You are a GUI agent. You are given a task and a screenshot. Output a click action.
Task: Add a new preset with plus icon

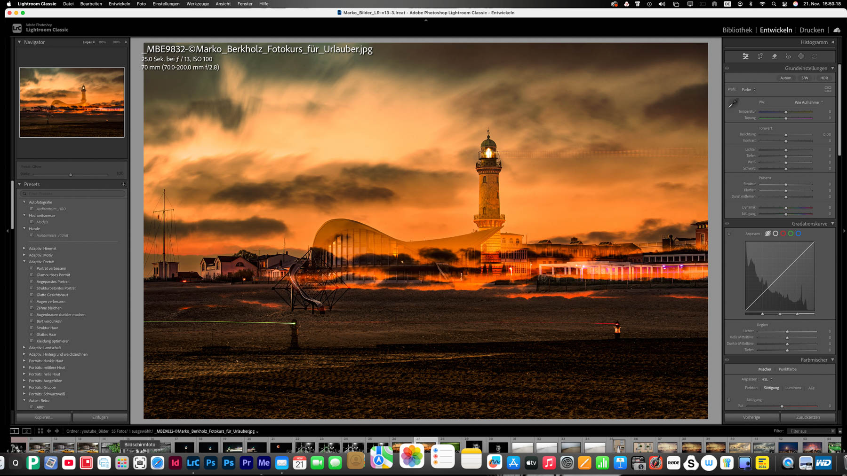tap(124, 184)
